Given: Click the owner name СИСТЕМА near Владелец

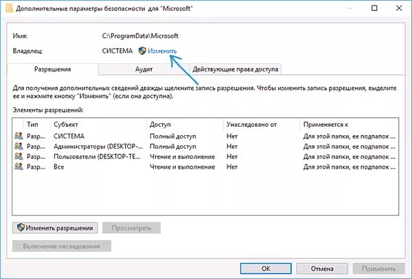Looking at the screenshot, I should (x=117, y=51).
